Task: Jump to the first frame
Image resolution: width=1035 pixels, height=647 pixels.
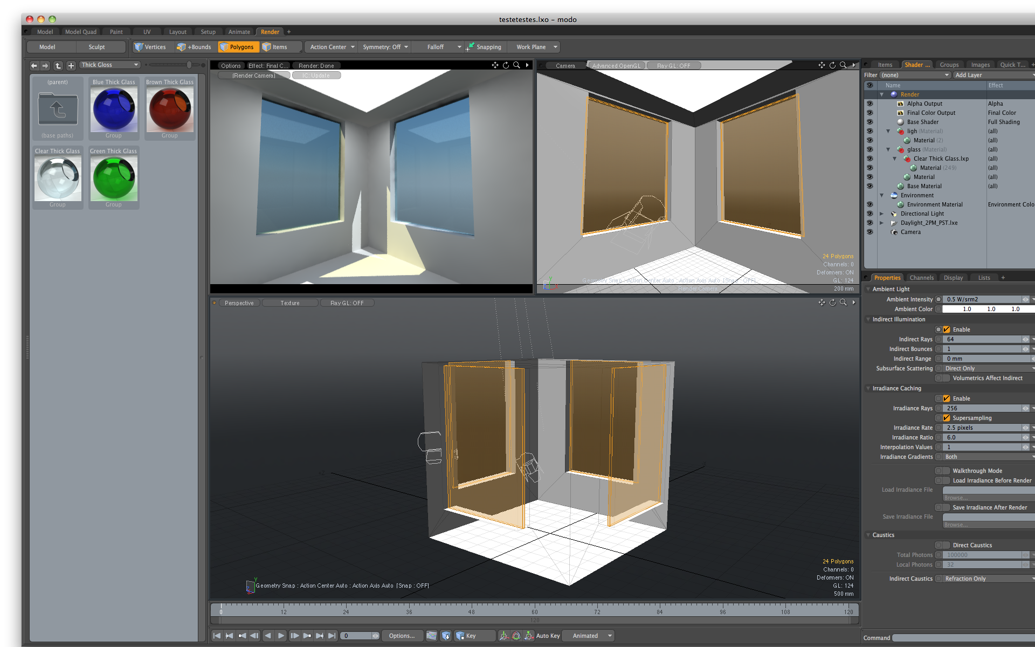Action: coord(217,636)
